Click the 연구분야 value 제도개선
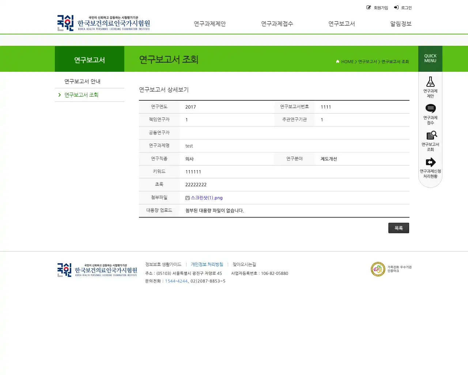This screenshot has width=468, height=375. [329, 159]
